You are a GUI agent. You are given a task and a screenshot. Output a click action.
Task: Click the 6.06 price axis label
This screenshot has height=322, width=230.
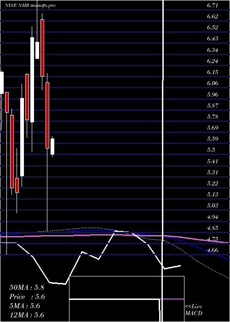pyautogui.click(x=213, y=83)
